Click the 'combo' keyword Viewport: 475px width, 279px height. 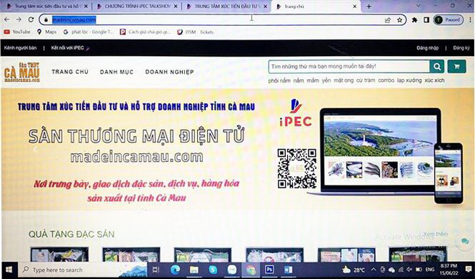click(x=386, y=81)
